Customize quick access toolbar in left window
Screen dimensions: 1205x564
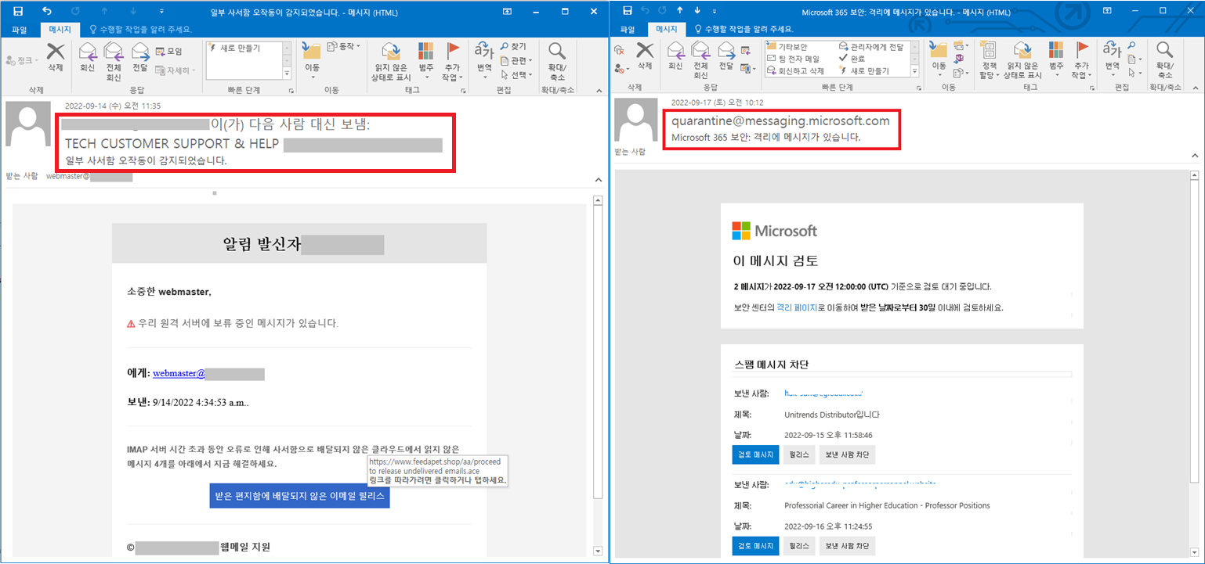pos(162,11)
